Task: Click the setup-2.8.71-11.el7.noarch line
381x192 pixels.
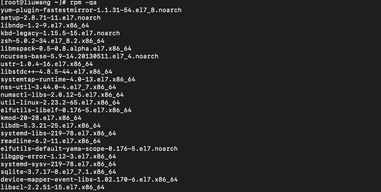Action: (50, 18)
